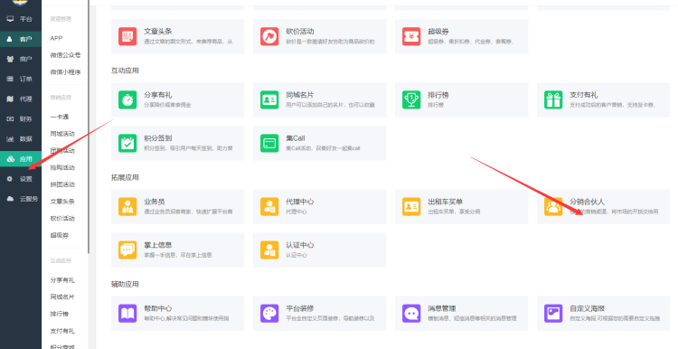Viewport: 678px width, 349px height.
Task: Select the 集Call green icon
Action: 269,143
